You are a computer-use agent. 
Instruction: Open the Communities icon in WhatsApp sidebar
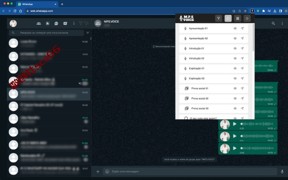(39, 23)
